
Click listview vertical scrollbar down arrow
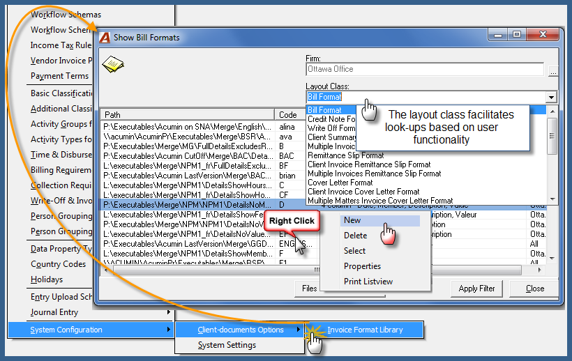pyautogui.click(x=552, y=259)
